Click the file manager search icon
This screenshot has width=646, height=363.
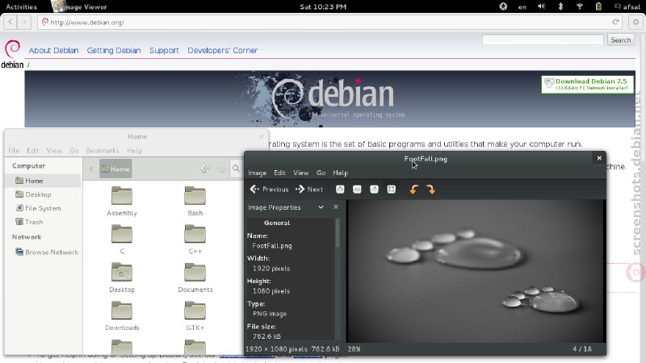point(236,169)
